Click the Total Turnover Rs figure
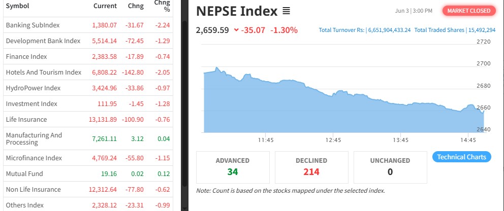The width and height of the screenshot is (504, 211). coord(365,30)
